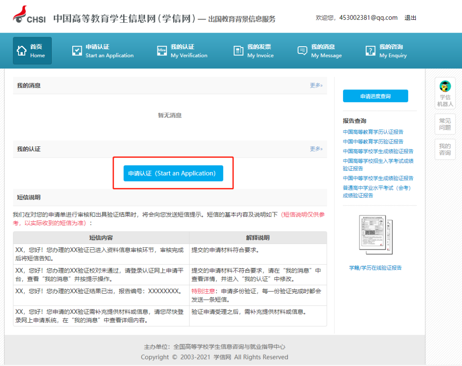Open the 学信机器人 chatbot avatar icon
This screenshot has width=462, height=366.
[445, 86]
